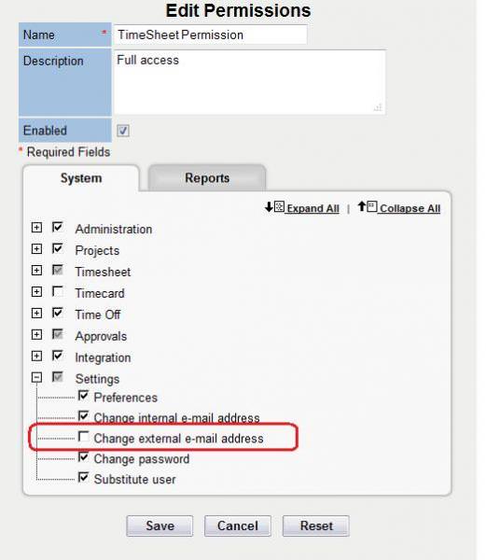The image size is (486, 560).
Task: Click the Reset button
Action: tap(316, 525)
